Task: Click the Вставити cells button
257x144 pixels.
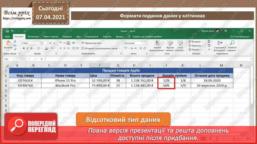Action: coord(196,42)
